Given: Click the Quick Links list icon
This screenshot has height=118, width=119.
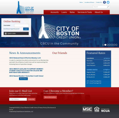Looking at the screenshot, I should click(x=6, y=33).
